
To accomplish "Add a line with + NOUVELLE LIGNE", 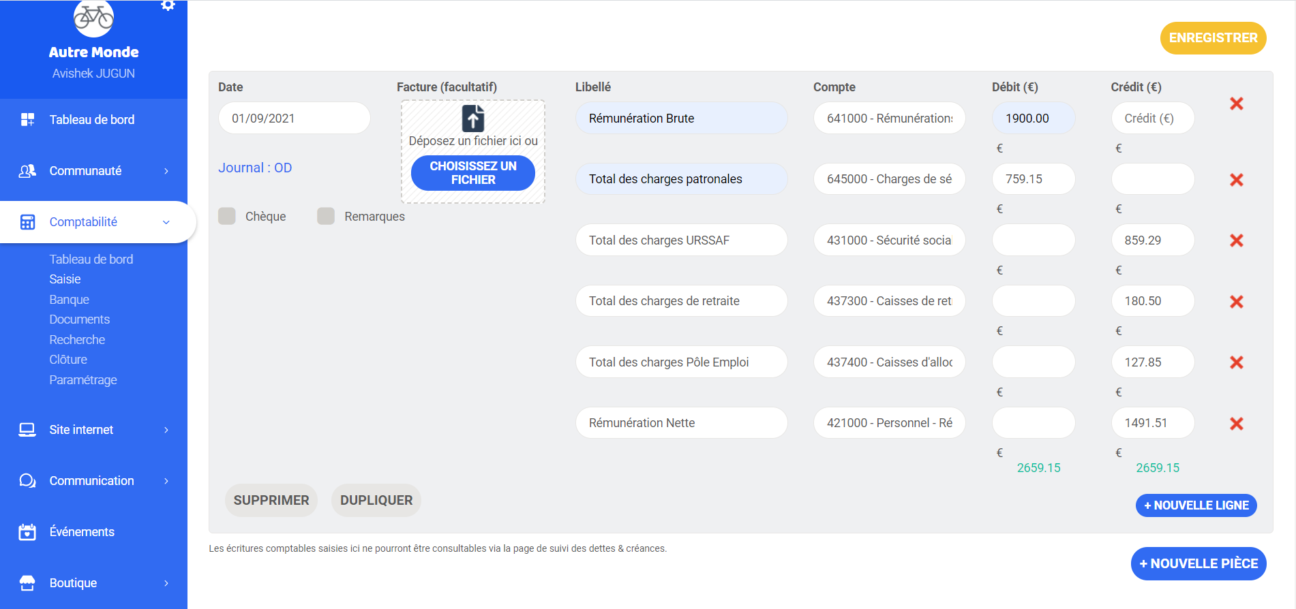I will click(1196, 505).
